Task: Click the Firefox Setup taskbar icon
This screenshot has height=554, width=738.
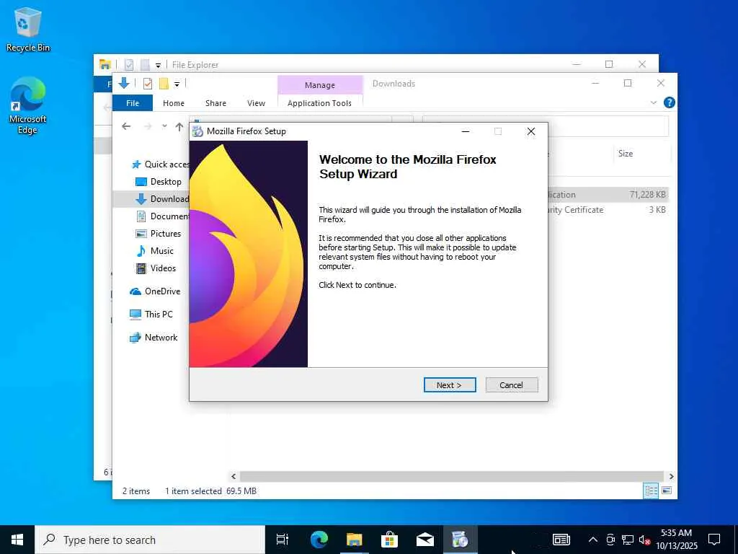Action: pos(460,540)
